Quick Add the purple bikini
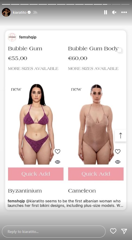Viewport: 132px width, 240px height. point(36,174)
